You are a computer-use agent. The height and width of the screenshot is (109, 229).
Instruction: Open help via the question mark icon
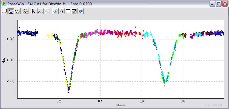81,11
